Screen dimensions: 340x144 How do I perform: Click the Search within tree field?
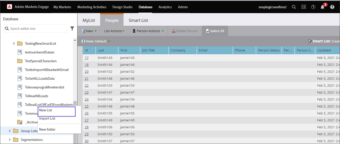coord(35,29)
